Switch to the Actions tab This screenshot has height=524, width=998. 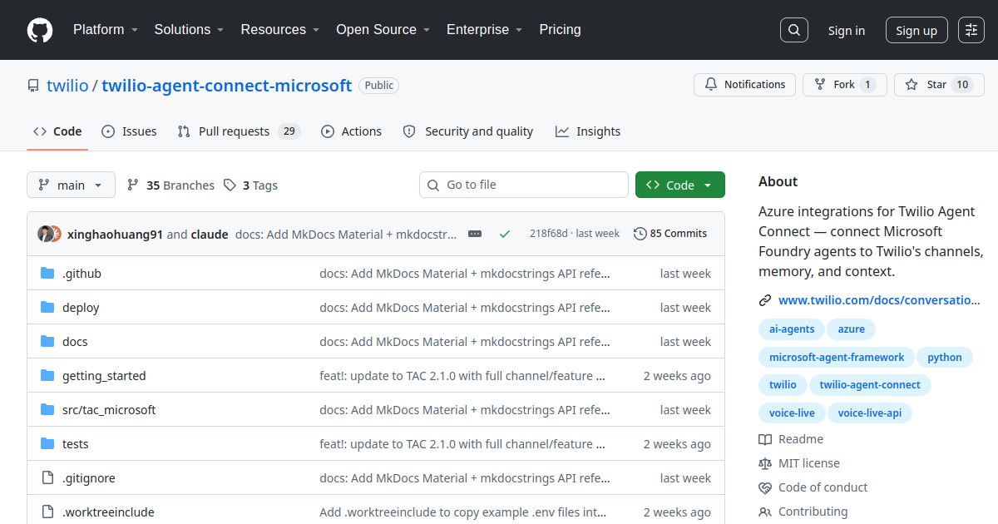click(351, 131)
